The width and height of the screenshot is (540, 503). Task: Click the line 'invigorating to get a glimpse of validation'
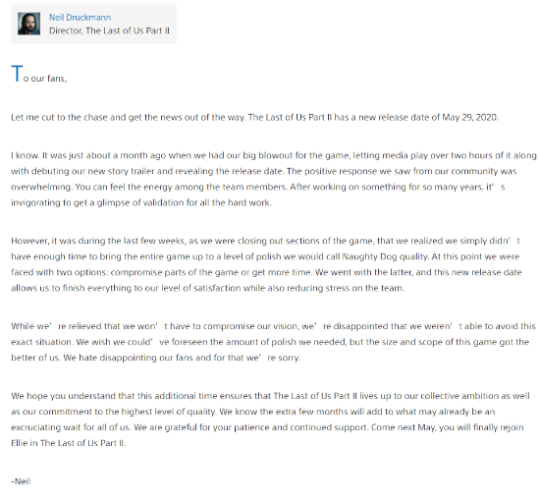pos(141,203)
